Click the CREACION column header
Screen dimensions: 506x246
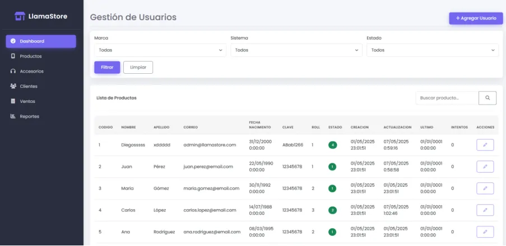360,127
